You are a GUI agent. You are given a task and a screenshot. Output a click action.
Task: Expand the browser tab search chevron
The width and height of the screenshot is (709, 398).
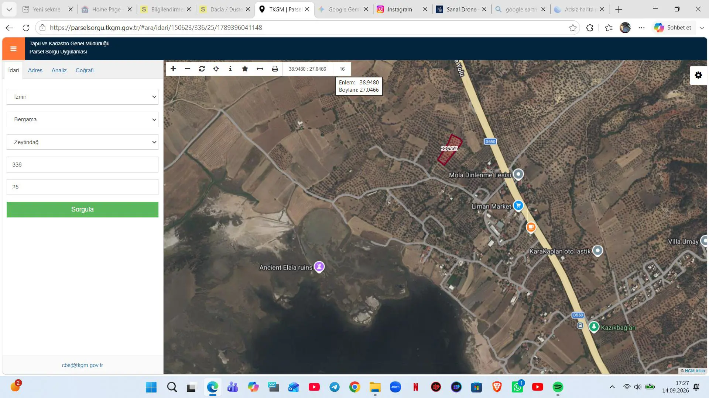(x=9, y=10)
